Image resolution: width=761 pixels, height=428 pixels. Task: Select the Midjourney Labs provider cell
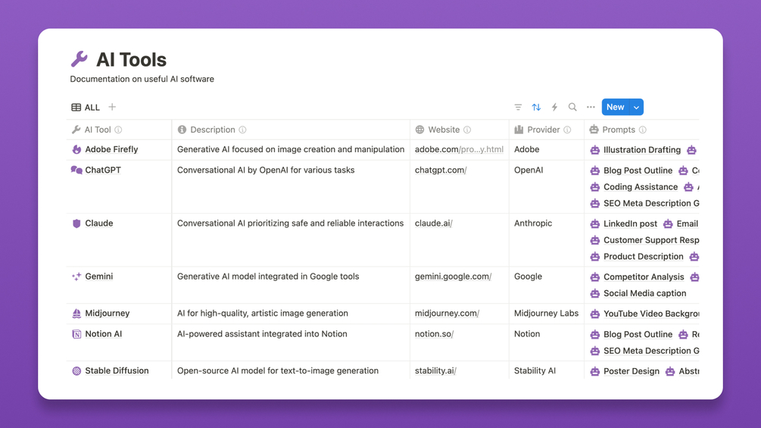[x=546, y=314]
